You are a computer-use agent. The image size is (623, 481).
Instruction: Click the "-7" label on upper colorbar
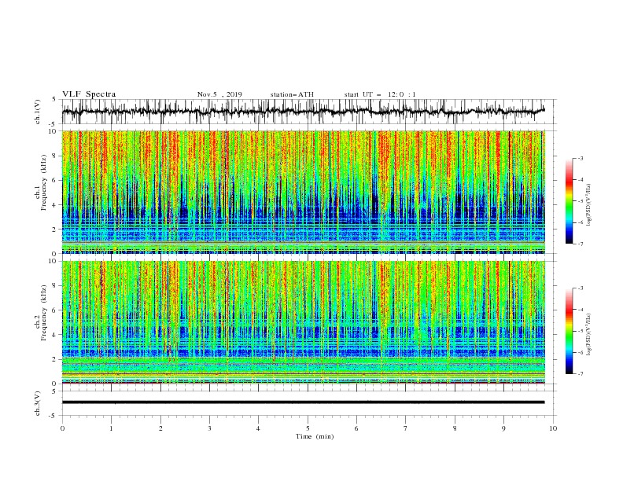click(x=580, y=244)
